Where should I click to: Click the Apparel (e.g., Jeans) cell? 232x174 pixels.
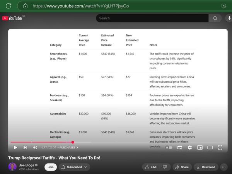coord(58,79)
